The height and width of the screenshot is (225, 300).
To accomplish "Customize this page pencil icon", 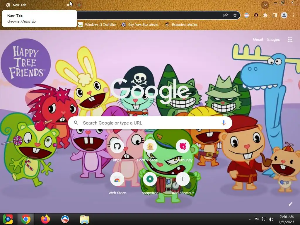I will click(290, 204).
